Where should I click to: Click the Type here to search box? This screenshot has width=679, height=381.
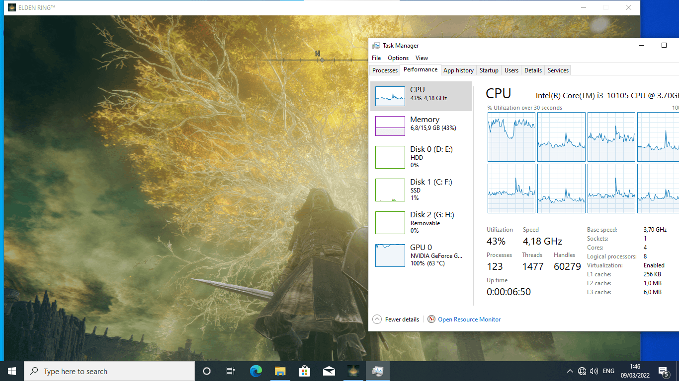[x=109, y=371]
